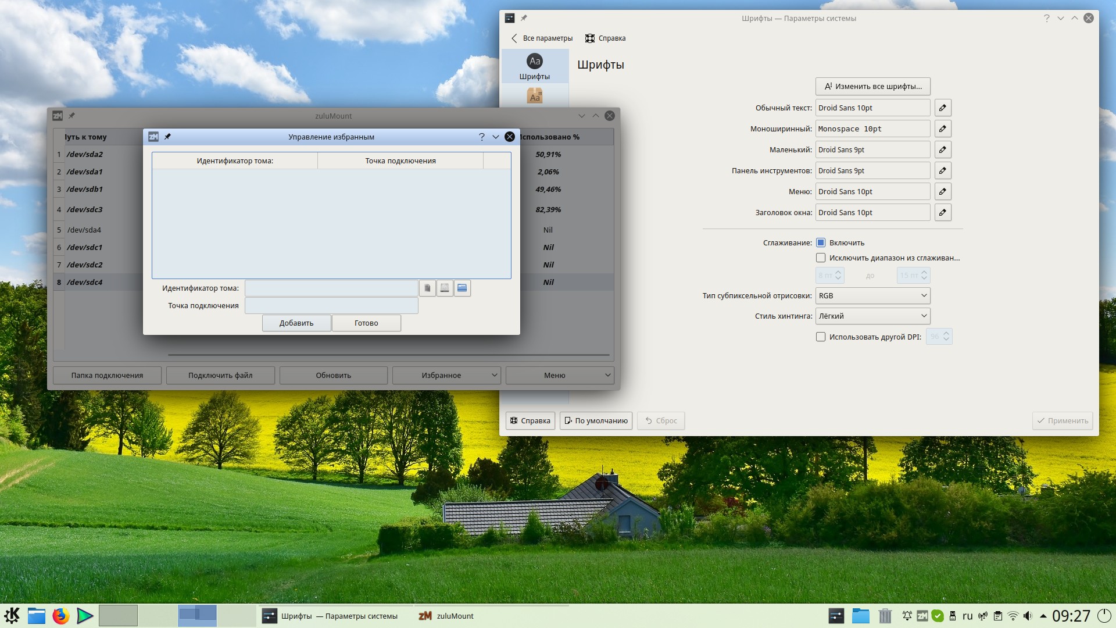Open Firefox from the taskbar
Screen dimensions: 1116x628
click(x=60, y=616)
